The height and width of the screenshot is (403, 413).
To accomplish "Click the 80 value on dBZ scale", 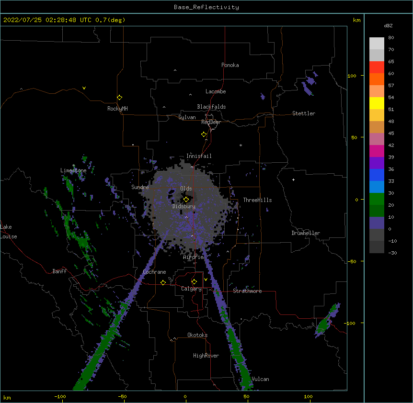I will click(391, 38).
